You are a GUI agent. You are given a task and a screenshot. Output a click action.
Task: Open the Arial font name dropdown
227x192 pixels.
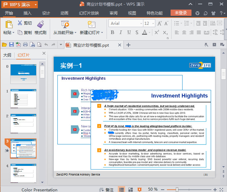[141, 23]
